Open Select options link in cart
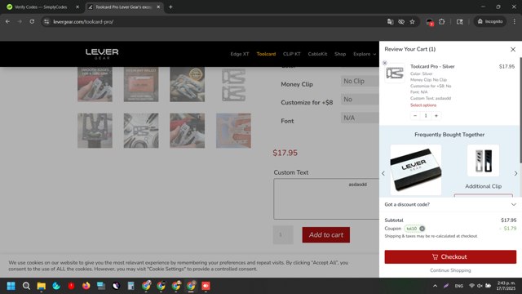Screen dimensions: 522x294 tap(423, 105)
